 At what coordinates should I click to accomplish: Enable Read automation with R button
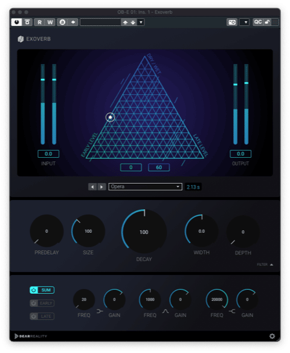coord(40,22)
